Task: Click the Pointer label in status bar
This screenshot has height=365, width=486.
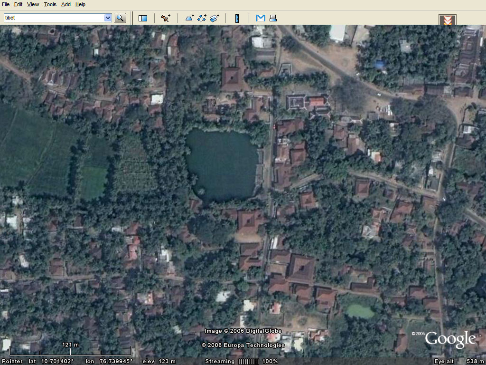Action: click(13, 361)
